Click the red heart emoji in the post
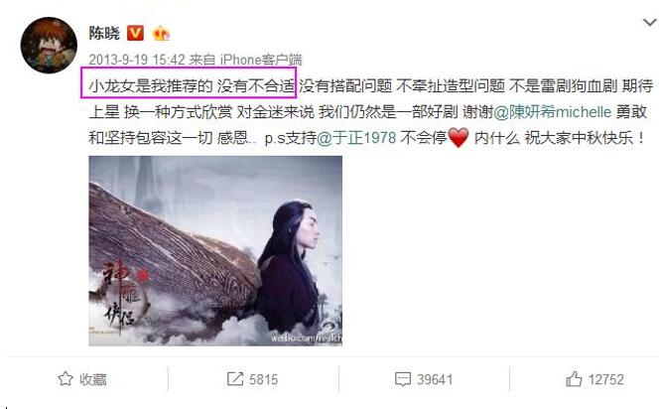Screen dimensions: 659x409 point(459,137)
